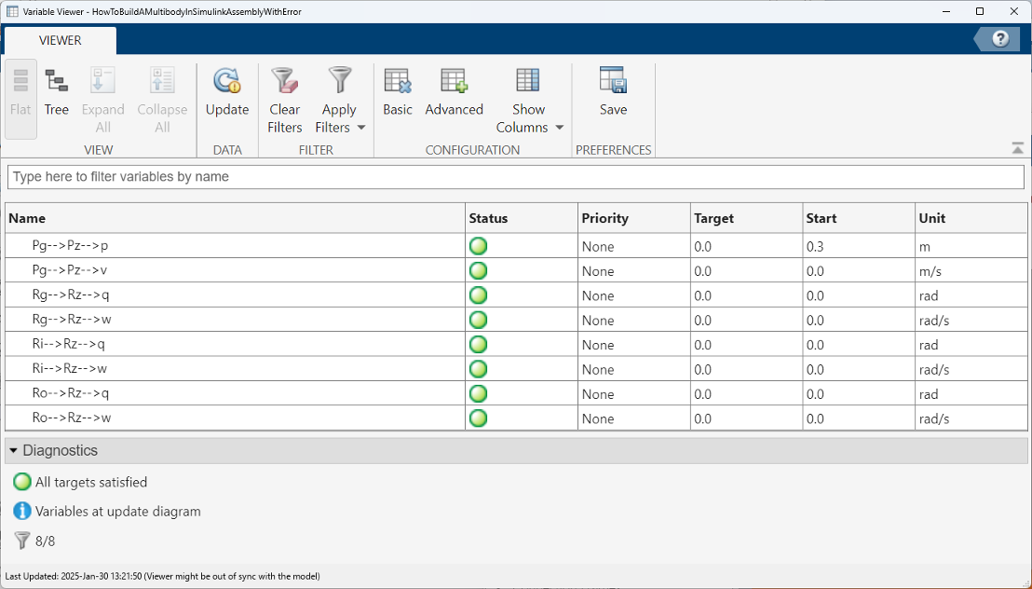Select the VIEWER tab
Viewport: 1032px width, 589px height.
60,40
